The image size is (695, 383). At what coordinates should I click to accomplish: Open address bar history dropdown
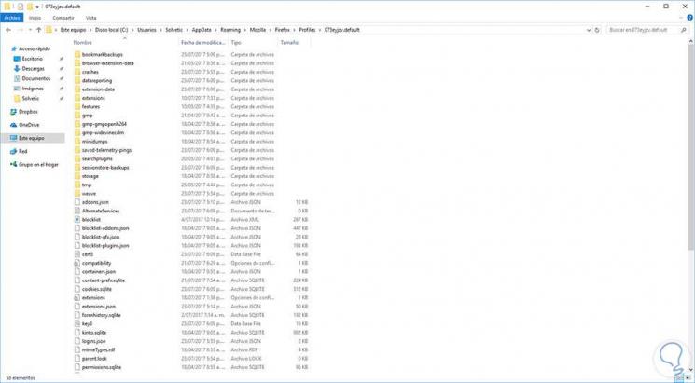pyautogui.click(x=588, y=30)
